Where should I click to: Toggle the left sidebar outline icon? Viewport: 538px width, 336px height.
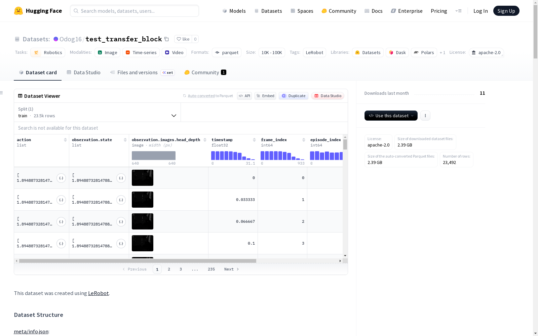tap(2, 93)
